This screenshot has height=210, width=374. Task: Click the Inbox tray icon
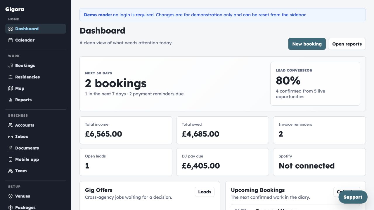point(11,136)
